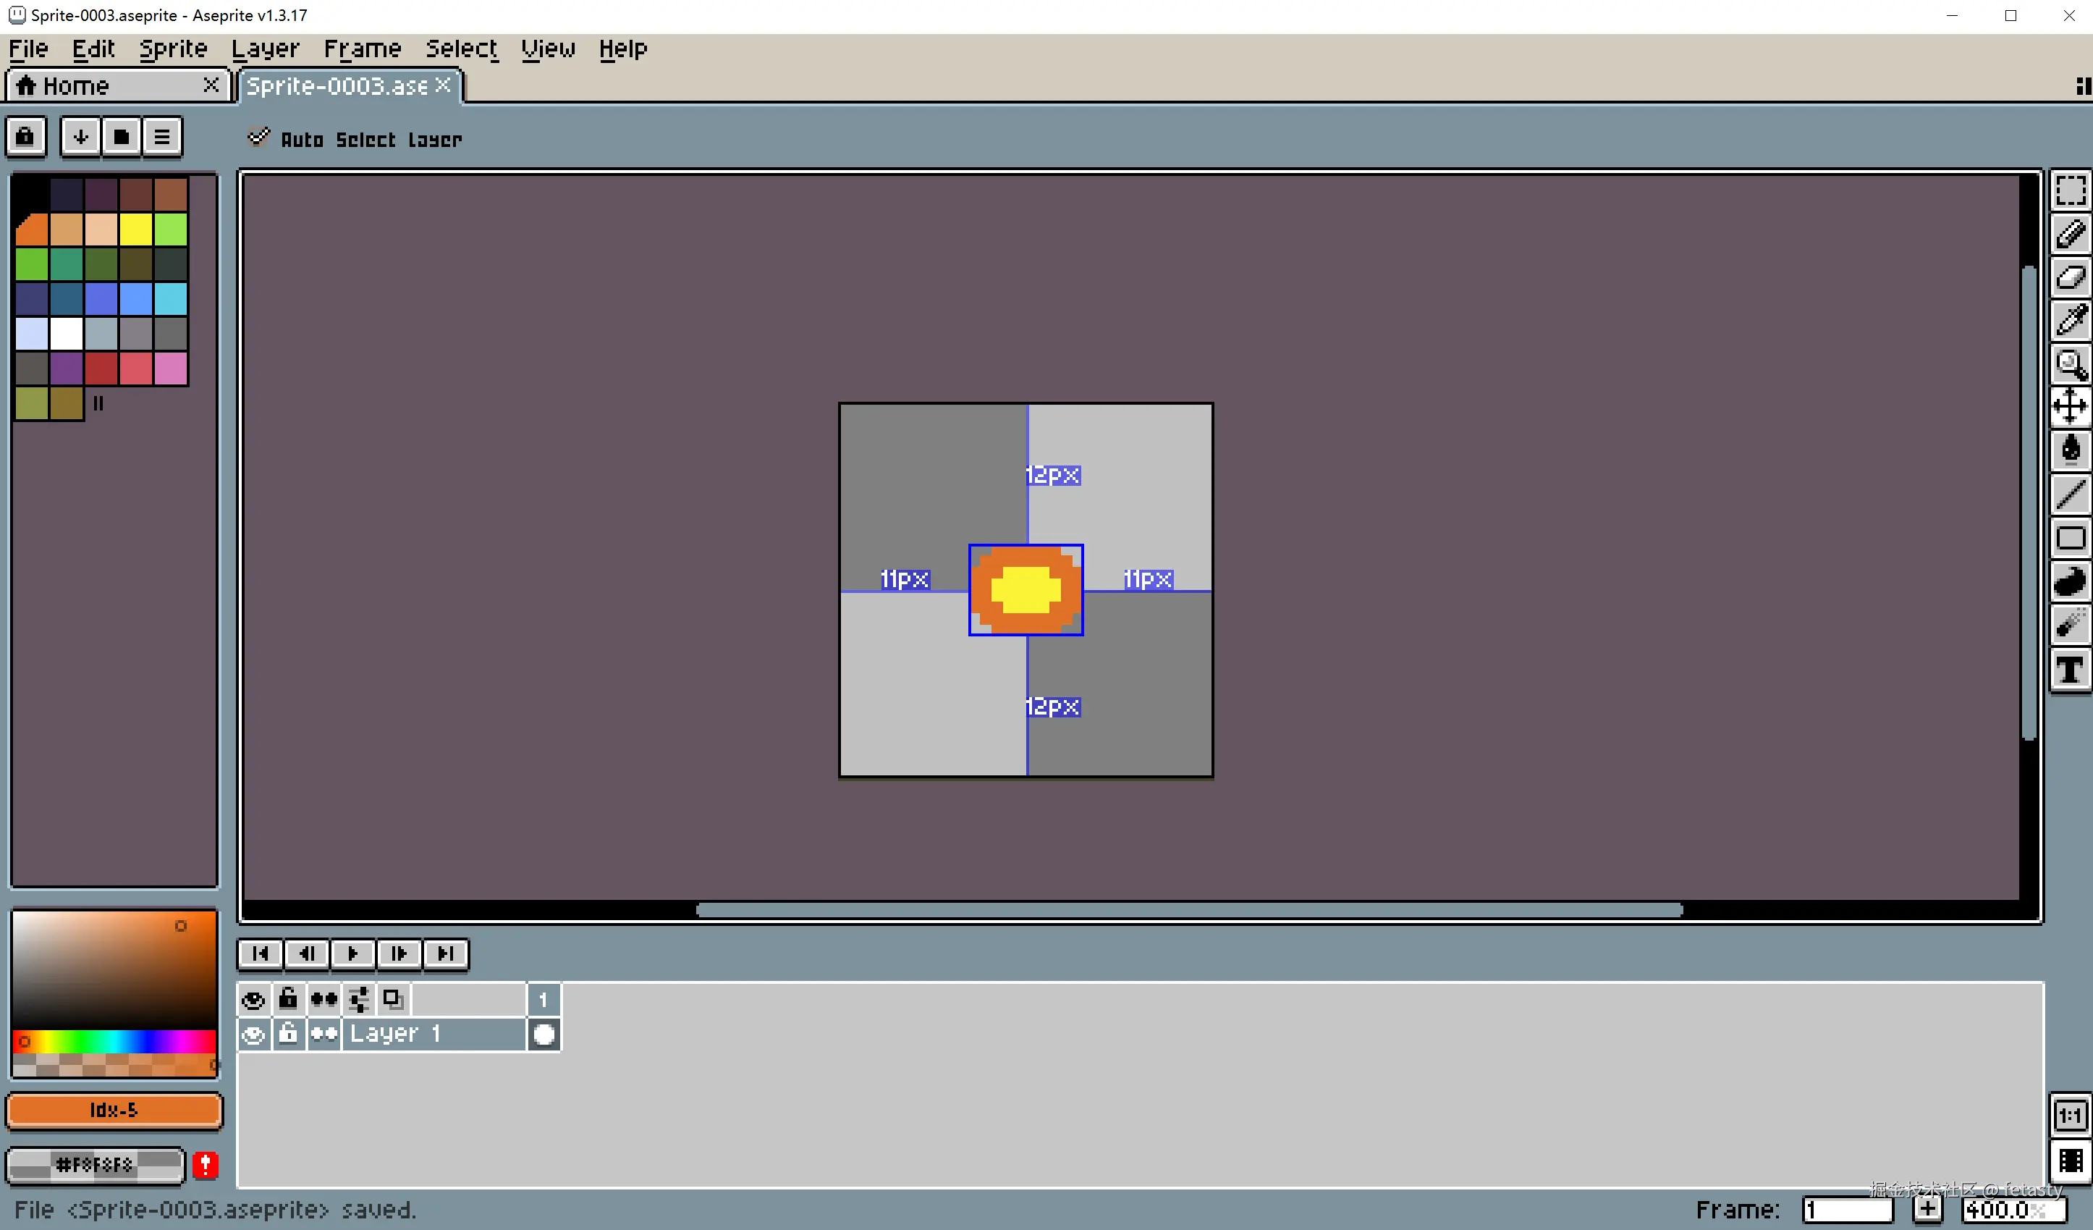Go to the first frame
This screenshot has height=1230, width=2093.
click(260, 953)
